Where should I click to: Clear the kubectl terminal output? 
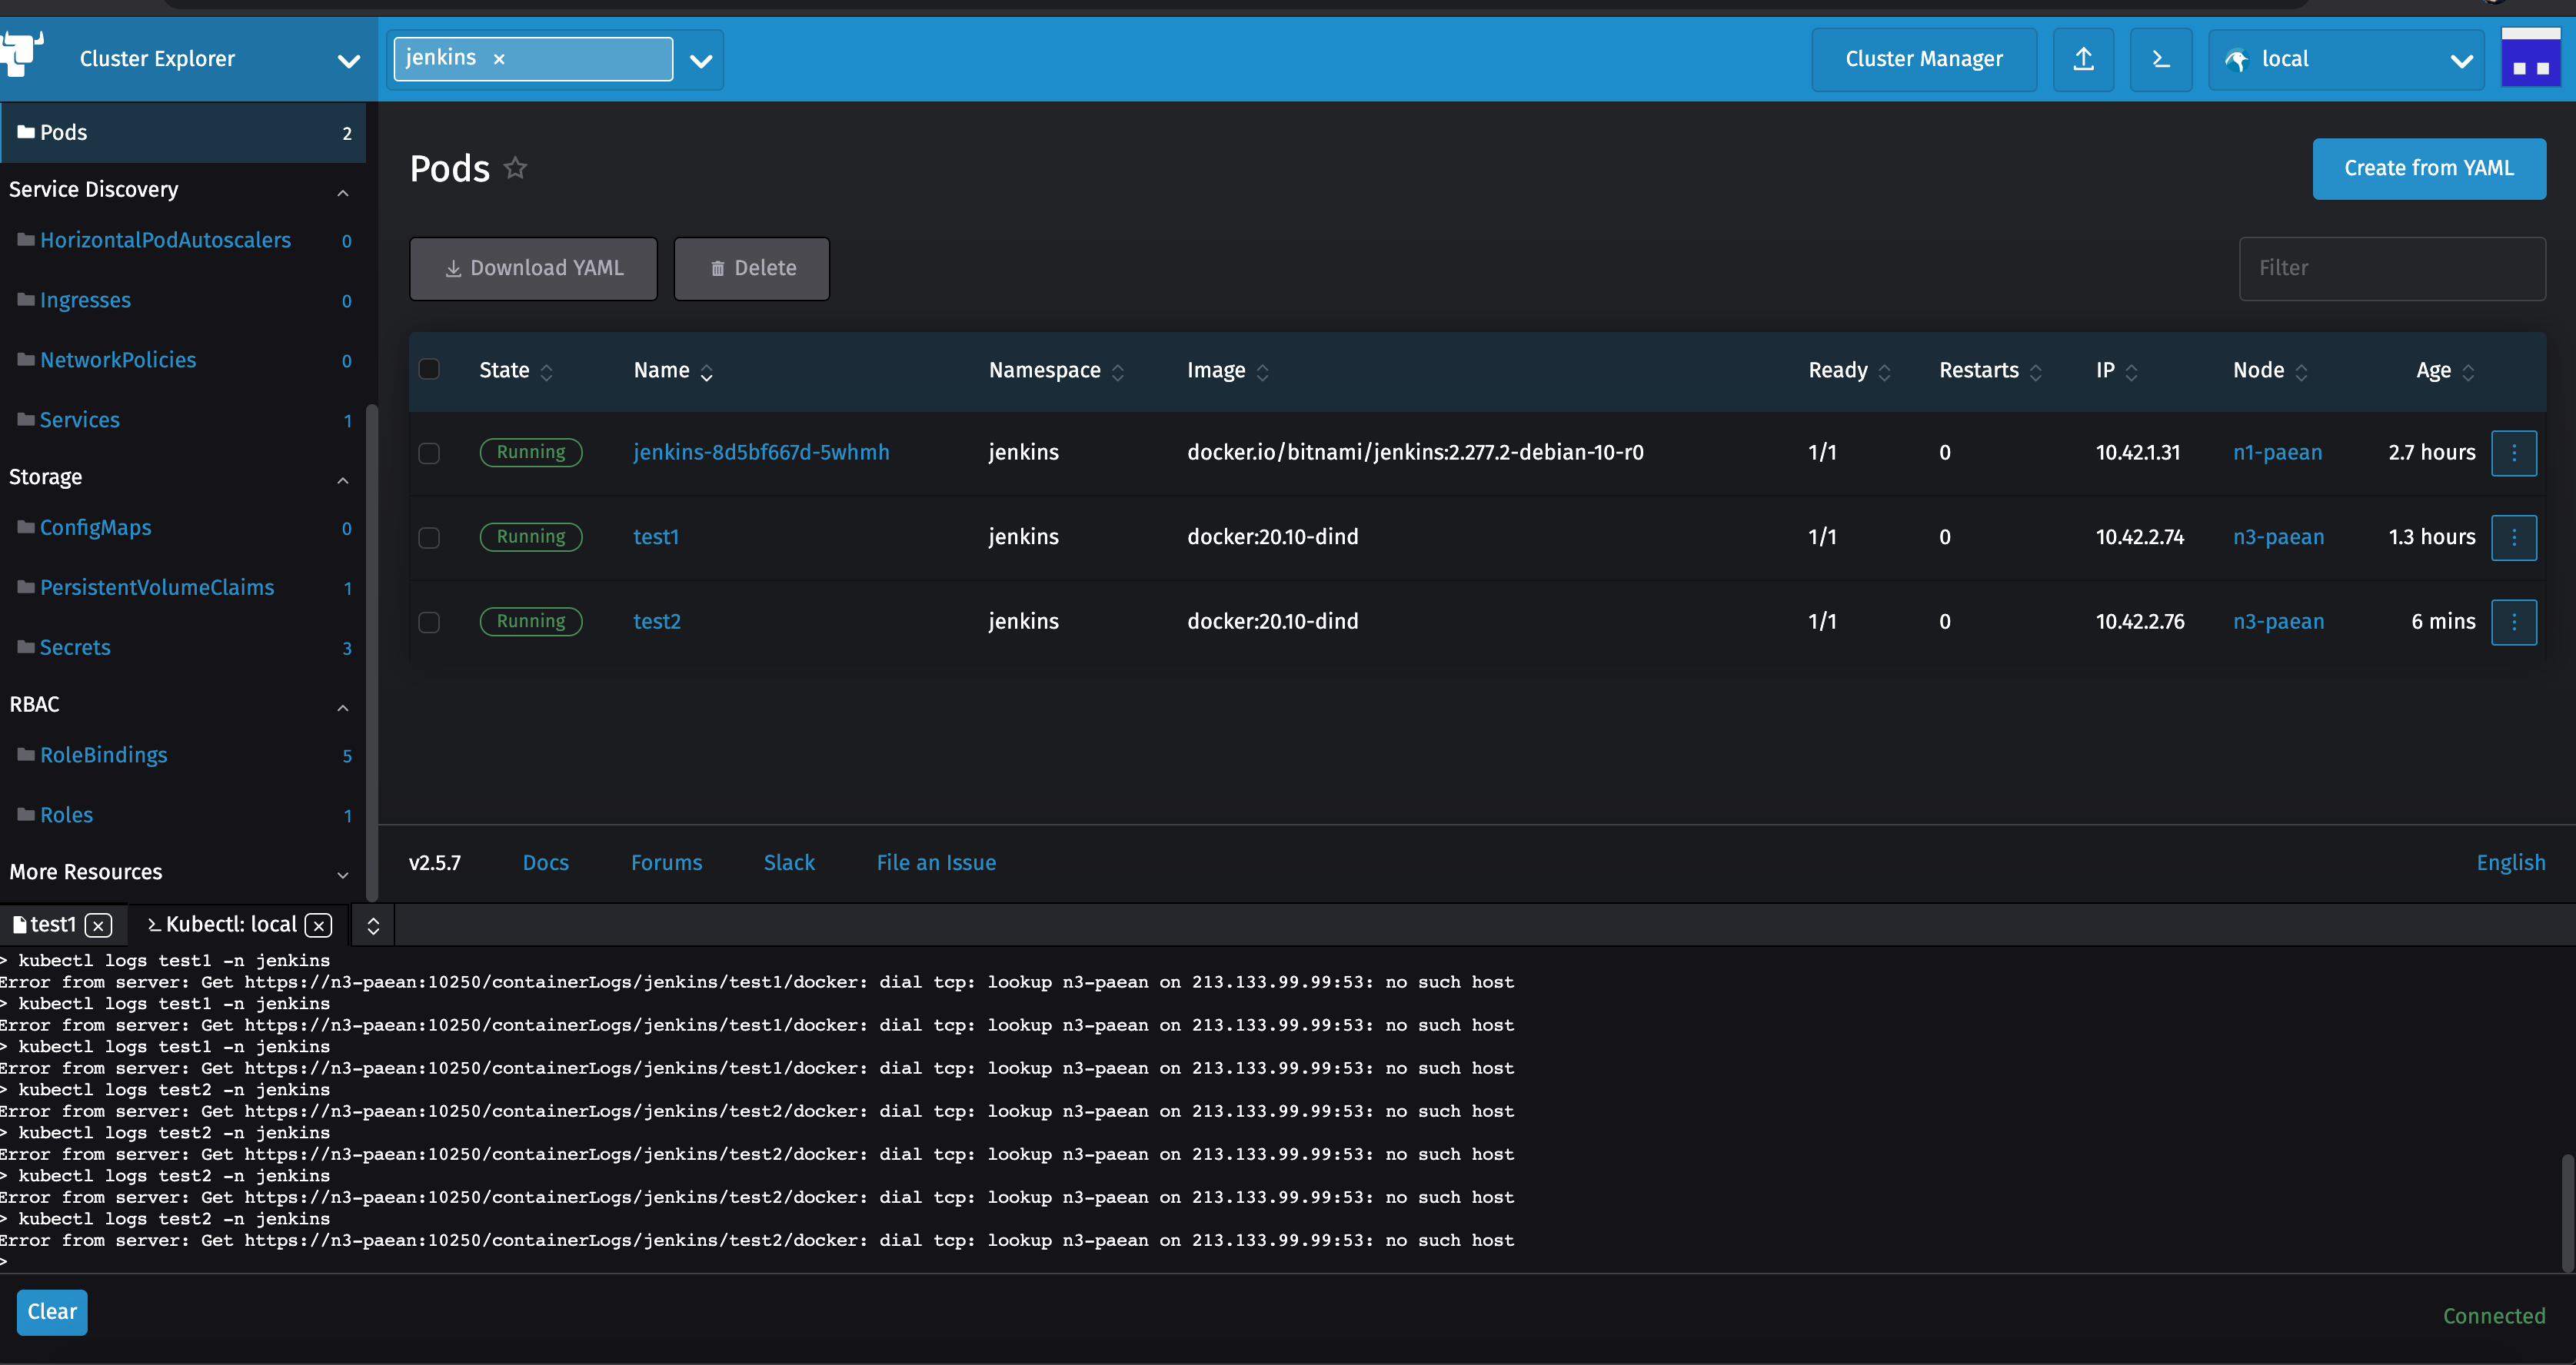(x=52, y=1312)
